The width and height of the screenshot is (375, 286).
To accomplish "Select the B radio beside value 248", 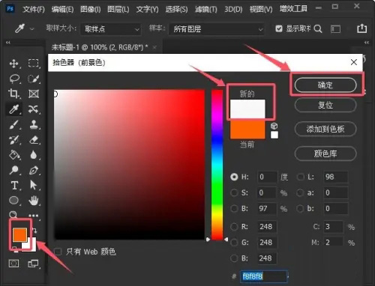I will click(x=234, y=258).
